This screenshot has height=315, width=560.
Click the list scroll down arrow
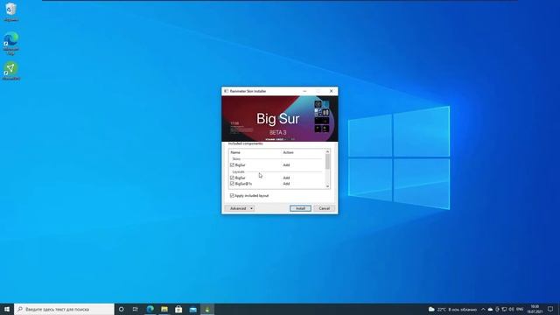(x=327, y=186)
